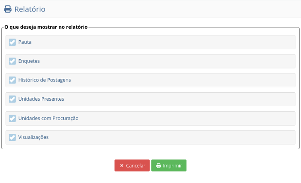This screenshot has height=183, width=301.
Task: Disable the Histórico de Postagens checkbox
Action: coord(12,80)
